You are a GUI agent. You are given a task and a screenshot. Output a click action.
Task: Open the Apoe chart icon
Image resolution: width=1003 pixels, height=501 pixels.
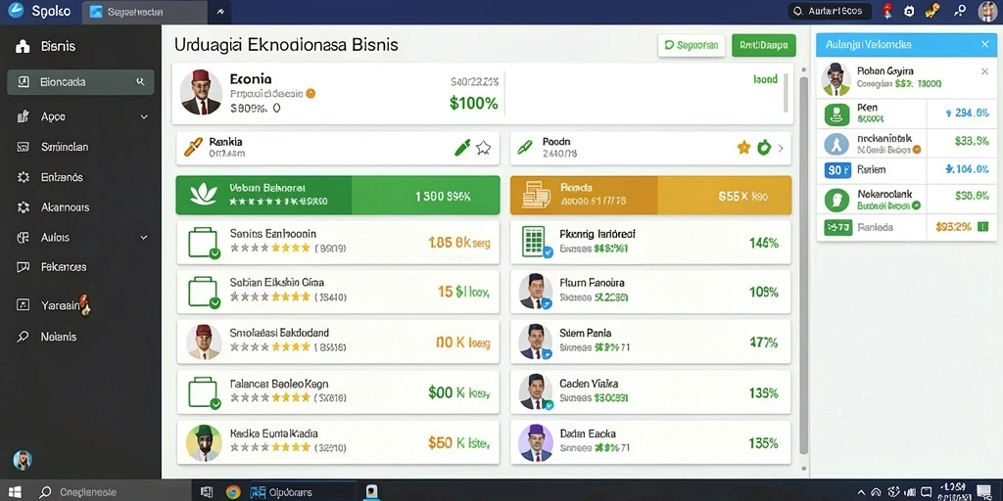(x=24, y=116)
